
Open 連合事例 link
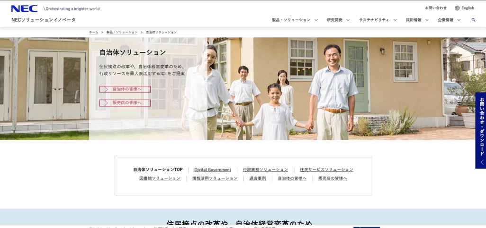[258, 178]
